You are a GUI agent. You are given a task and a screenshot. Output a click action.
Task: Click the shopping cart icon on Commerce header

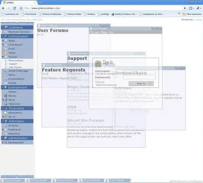click(x=6, y=28)
